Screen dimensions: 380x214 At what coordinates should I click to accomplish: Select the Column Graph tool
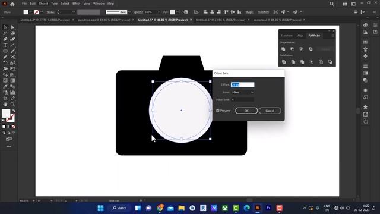(12, 93)
